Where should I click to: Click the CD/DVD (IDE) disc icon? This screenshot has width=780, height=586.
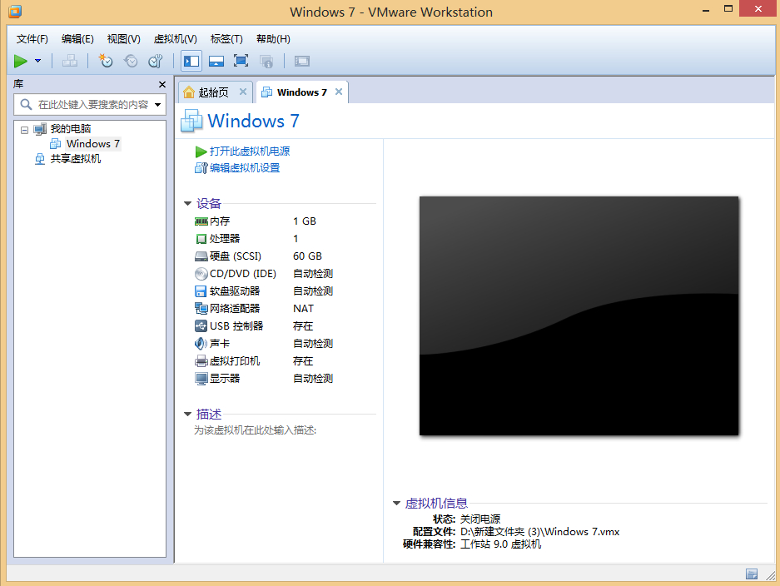pos(201,274)
